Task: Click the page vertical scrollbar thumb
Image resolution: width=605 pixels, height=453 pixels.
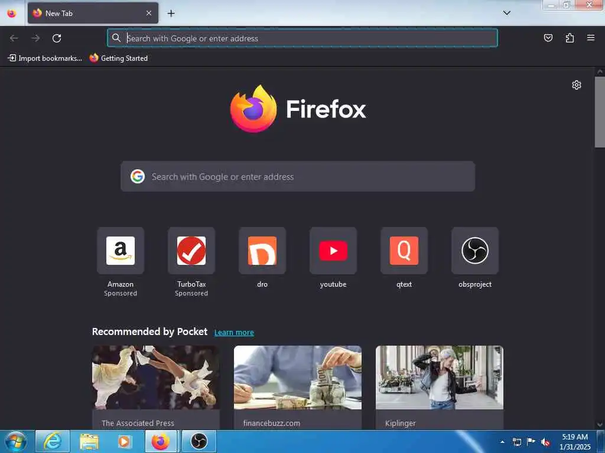Action: pos(600,112)
